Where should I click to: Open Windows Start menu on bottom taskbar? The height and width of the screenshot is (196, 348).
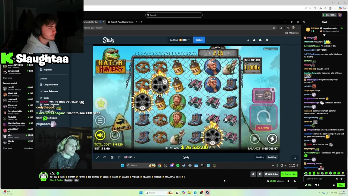[x=141, y=193]
